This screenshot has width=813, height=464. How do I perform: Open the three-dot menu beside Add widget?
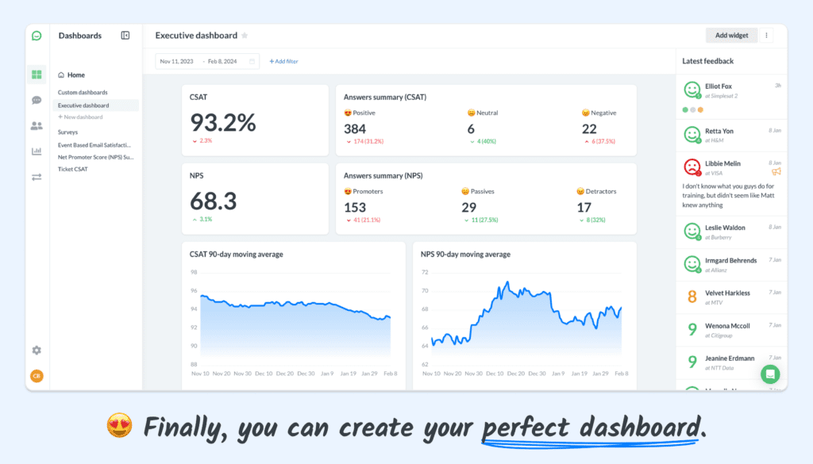point(765,36)
